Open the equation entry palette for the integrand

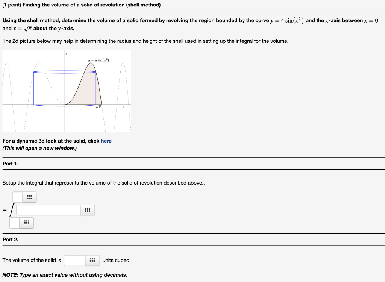pos(88,210)
